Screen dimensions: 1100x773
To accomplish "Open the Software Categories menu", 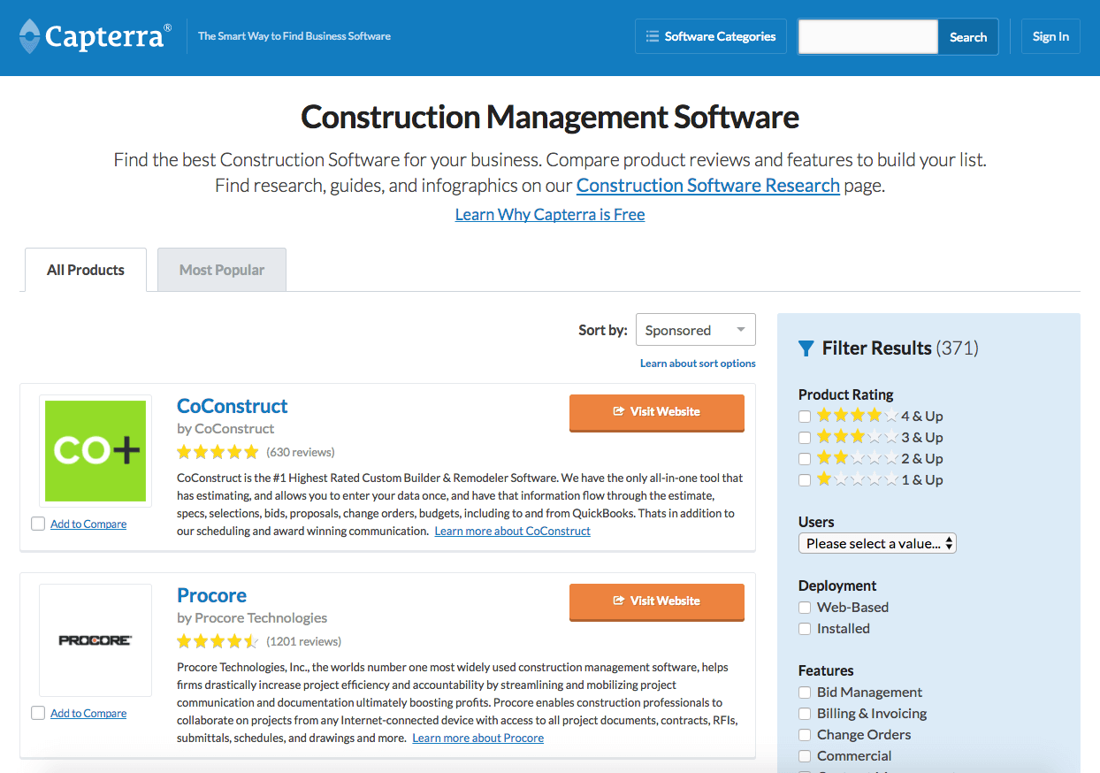I will coord(711,36).
